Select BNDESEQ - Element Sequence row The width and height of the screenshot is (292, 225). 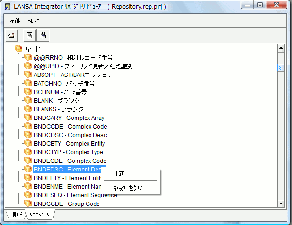75,195
